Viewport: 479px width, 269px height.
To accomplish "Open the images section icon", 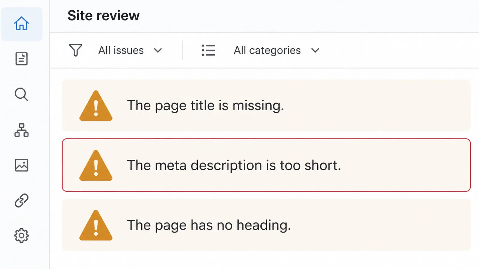I will click(x=22, y=165).
